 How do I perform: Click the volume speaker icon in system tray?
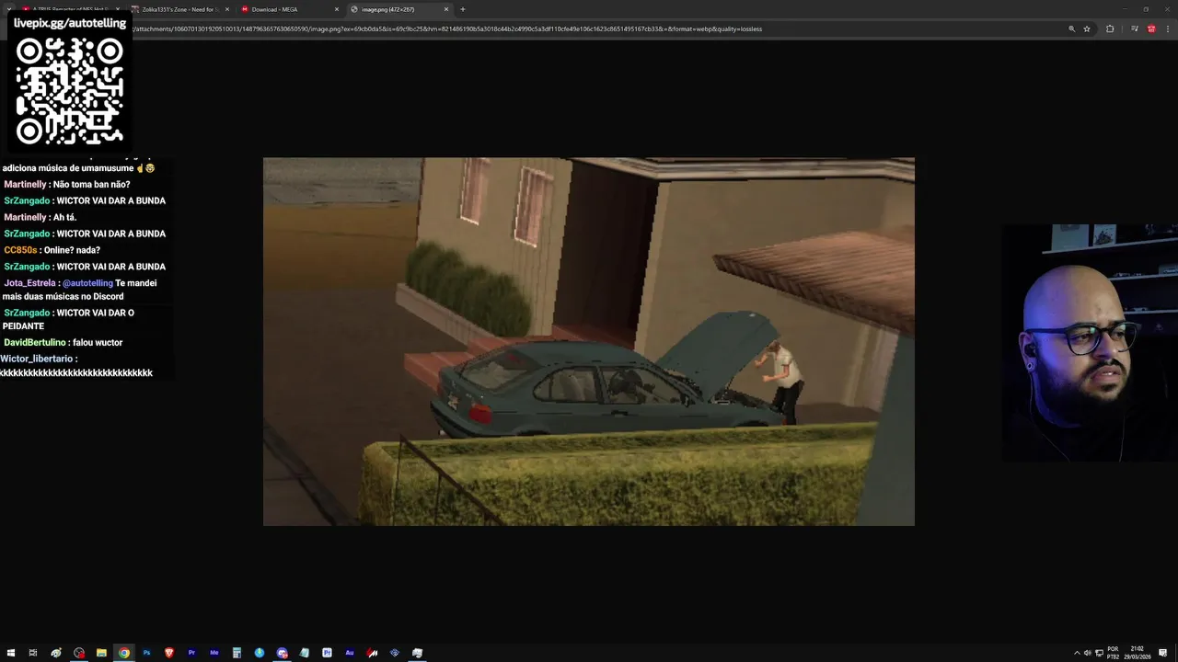[x=1087, y=653]
